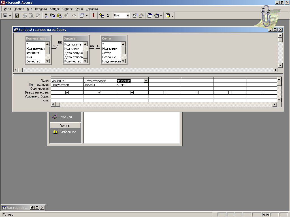Screen dimensions: 290x217
Task: Click the Print Preview icon
Action: (x=31, y=16)
